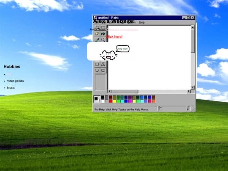Pick the maroon dark red swatch
Viewport: 228px width, 171px height.
click(110, 97)
